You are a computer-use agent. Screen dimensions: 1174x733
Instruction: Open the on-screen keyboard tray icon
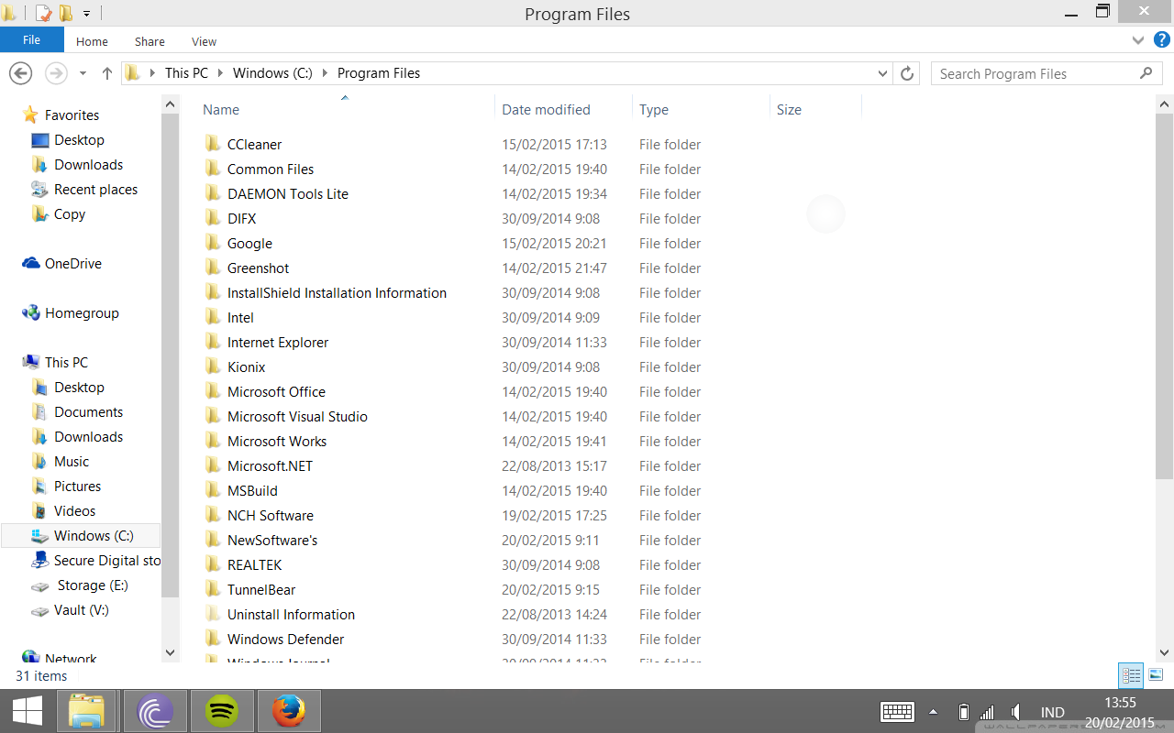(896, 712)
